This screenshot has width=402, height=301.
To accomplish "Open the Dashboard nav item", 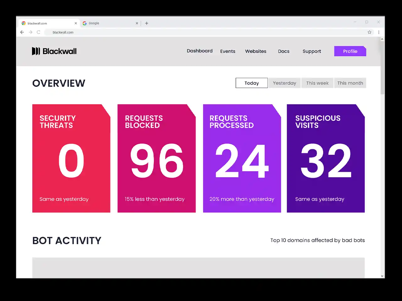I will [x=200, y=51].
